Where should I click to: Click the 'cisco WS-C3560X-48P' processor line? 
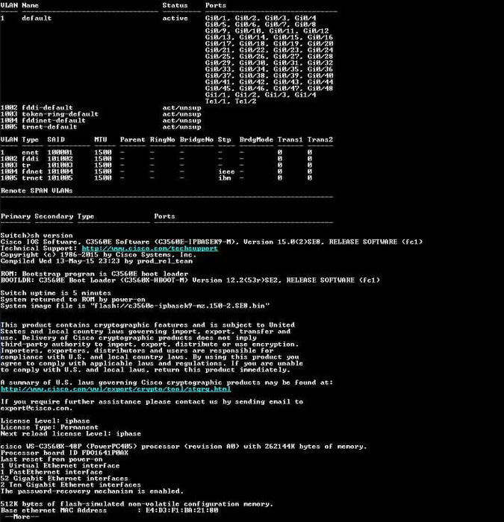click(x=184, y=447)
